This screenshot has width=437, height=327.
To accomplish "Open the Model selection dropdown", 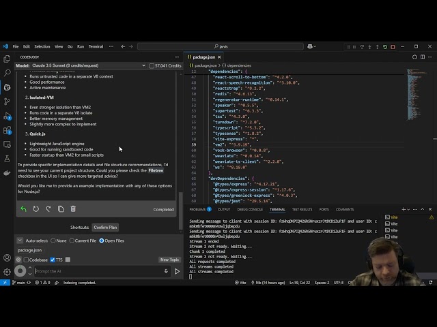I will 89,65.
